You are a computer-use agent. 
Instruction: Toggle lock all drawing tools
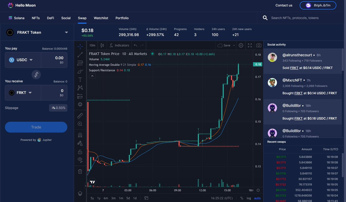click(80, 152)
